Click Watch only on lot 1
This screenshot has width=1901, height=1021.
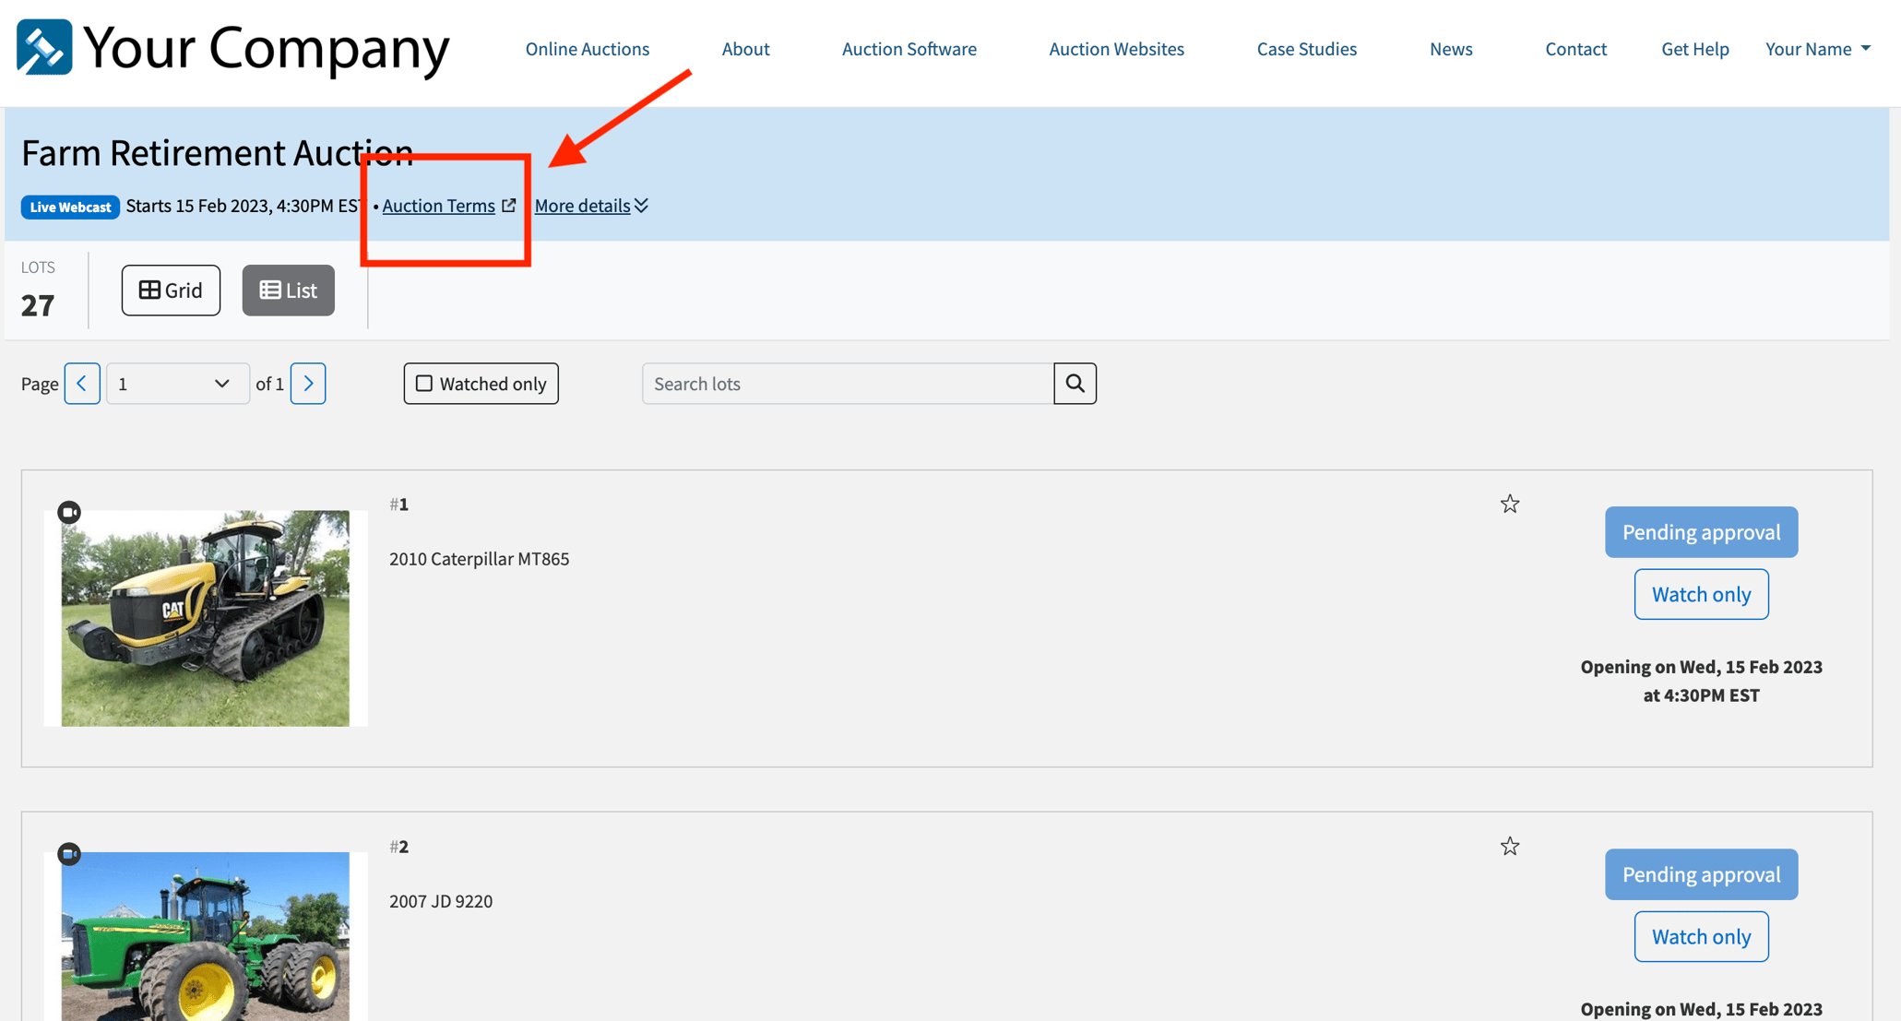click(x=1701, y=594)
